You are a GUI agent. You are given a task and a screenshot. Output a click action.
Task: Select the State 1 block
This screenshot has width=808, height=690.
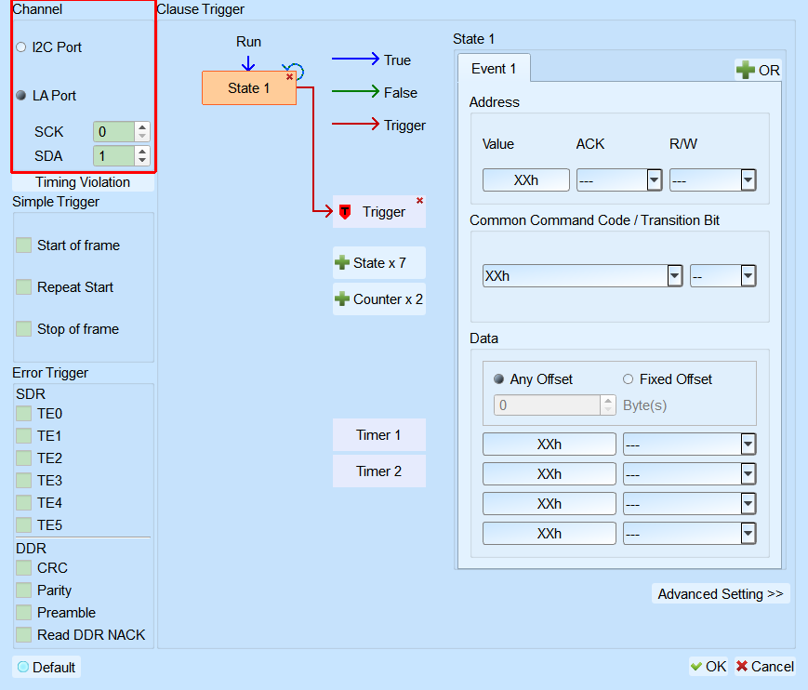pyautogui.click(x=249, y=88)
